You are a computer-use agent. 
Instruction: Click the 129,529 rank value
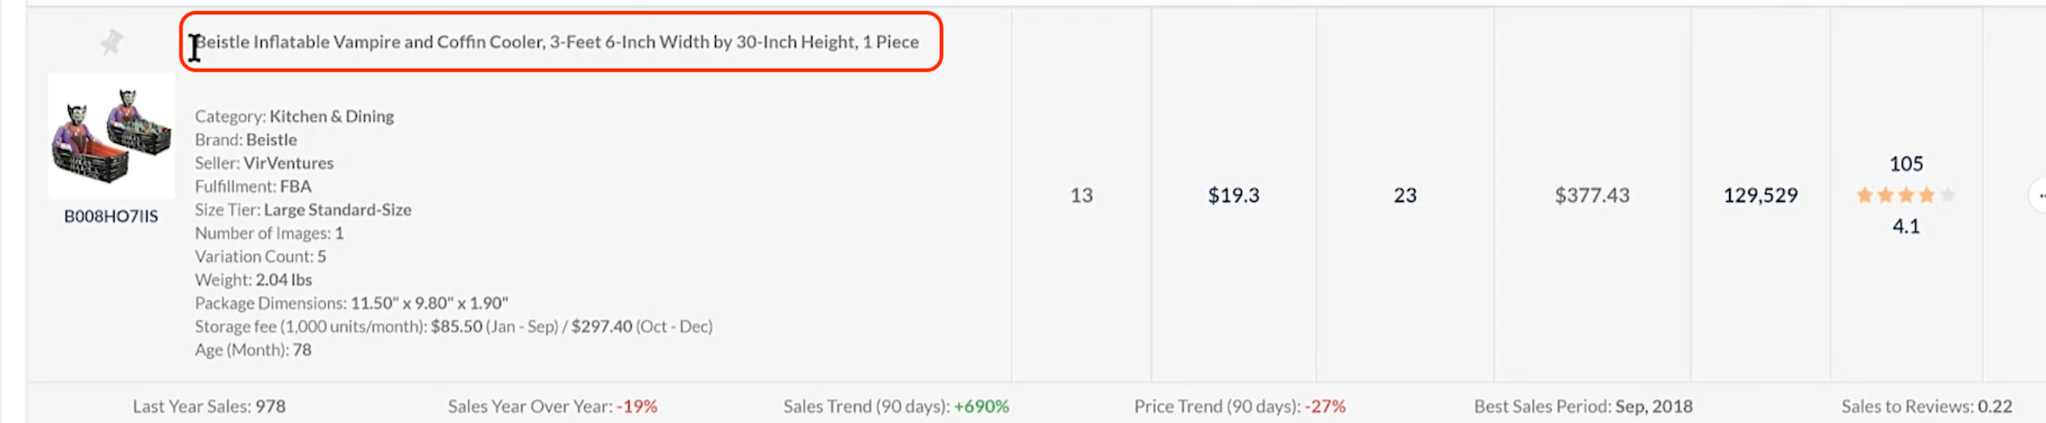tap(1760, 195)
